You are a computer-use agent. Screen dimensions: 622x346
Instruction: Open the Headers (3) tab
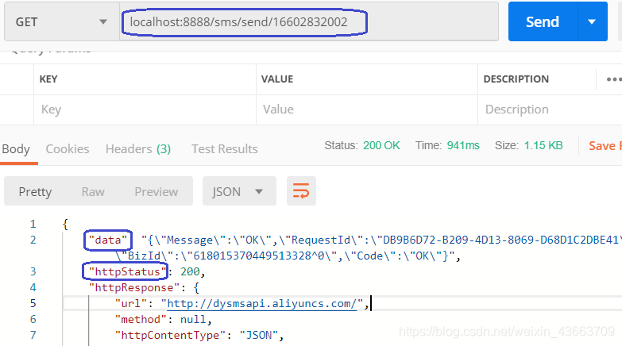click(x=138, y=149)
